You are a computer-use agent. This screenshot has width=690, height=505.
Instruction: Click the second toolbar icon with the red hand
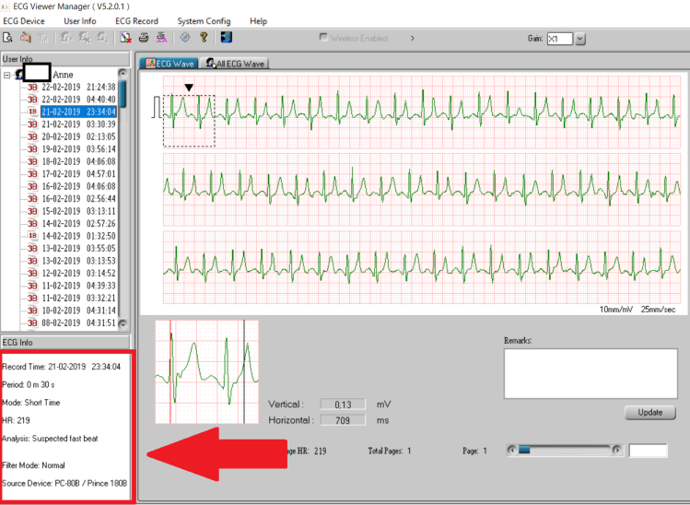[26, 38]
